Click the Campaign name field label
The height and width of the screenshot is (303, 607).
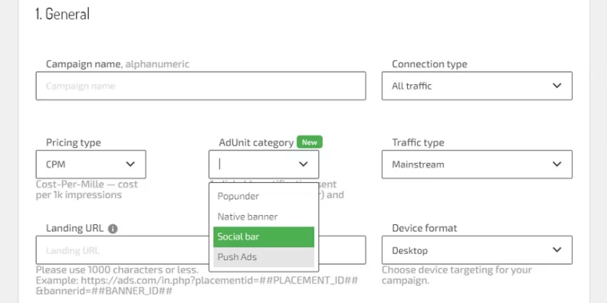click(x=83, y=64)
